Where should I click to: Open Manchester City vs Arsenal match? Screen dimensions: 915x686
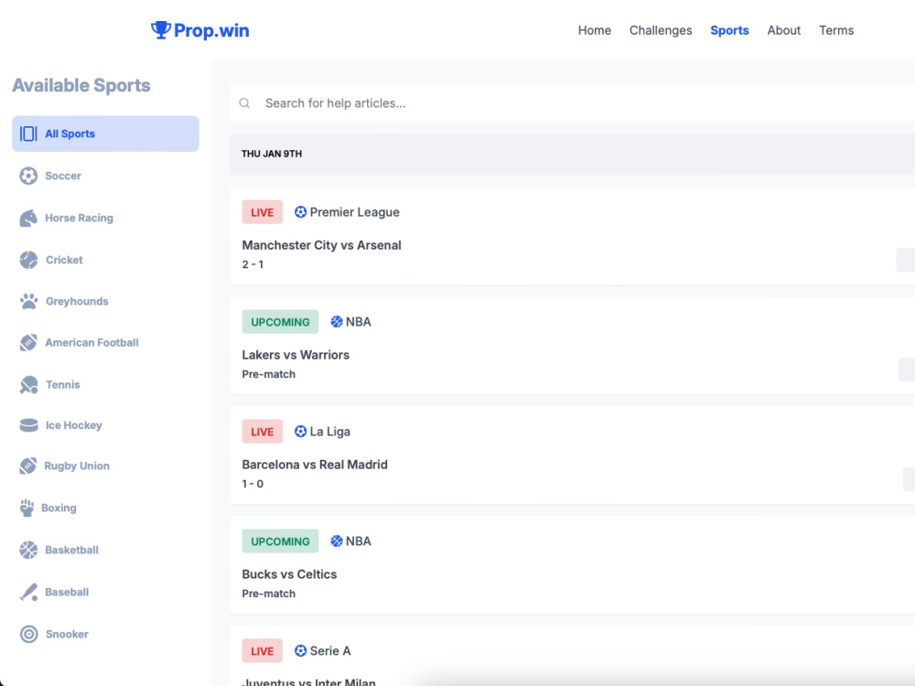[x=321, y=245]
